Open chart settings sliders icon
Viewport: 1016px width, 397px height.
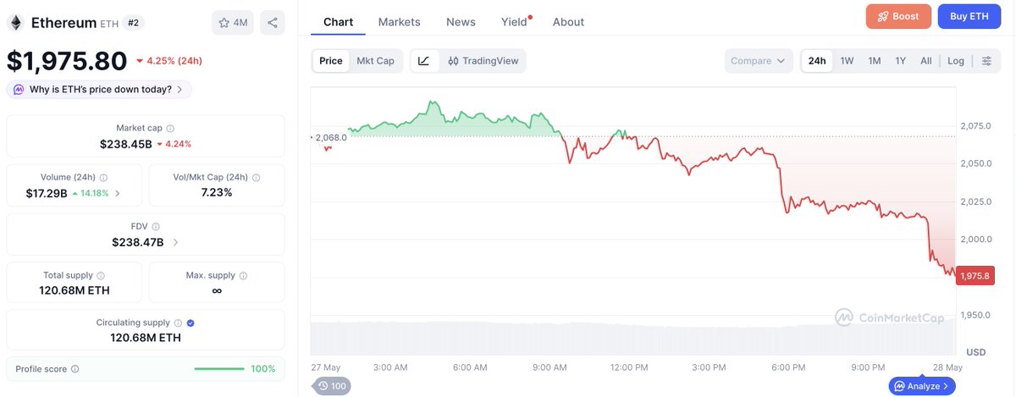pyautogui.click(x=986, y=61)
